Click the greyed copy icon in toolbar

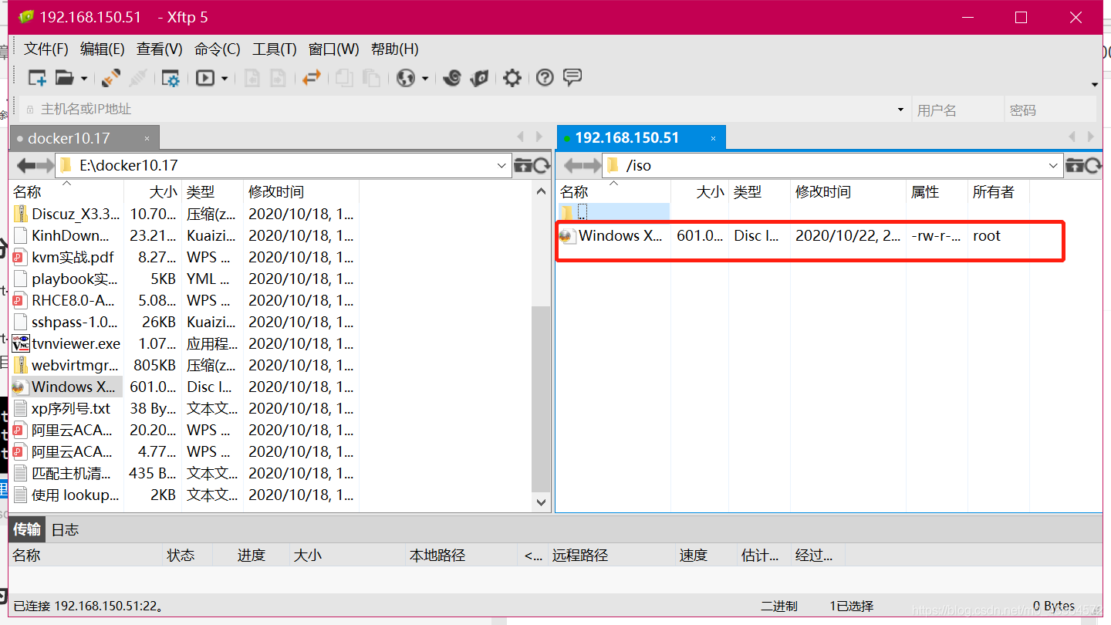344,78
